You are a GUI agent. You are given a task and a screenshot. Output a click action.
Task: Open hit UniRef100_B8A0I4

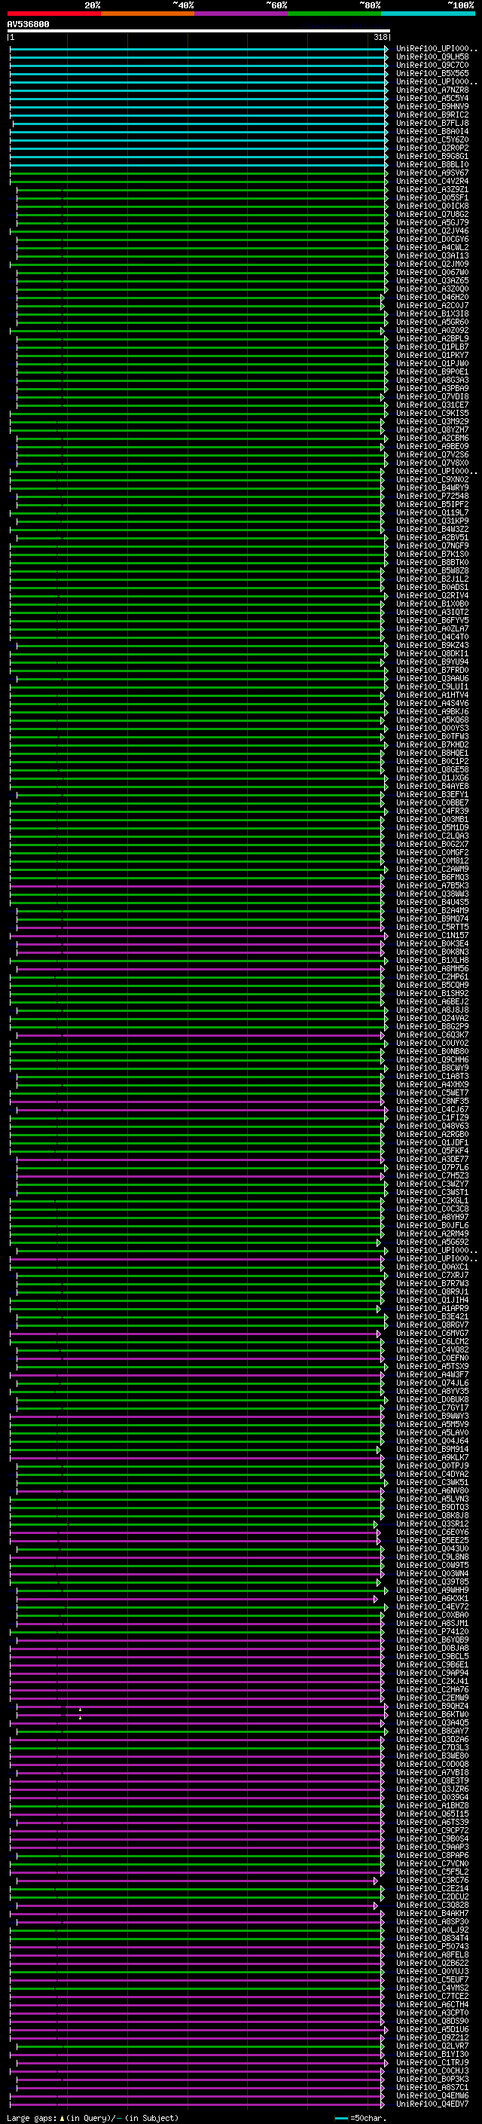[x=432, y=131]
